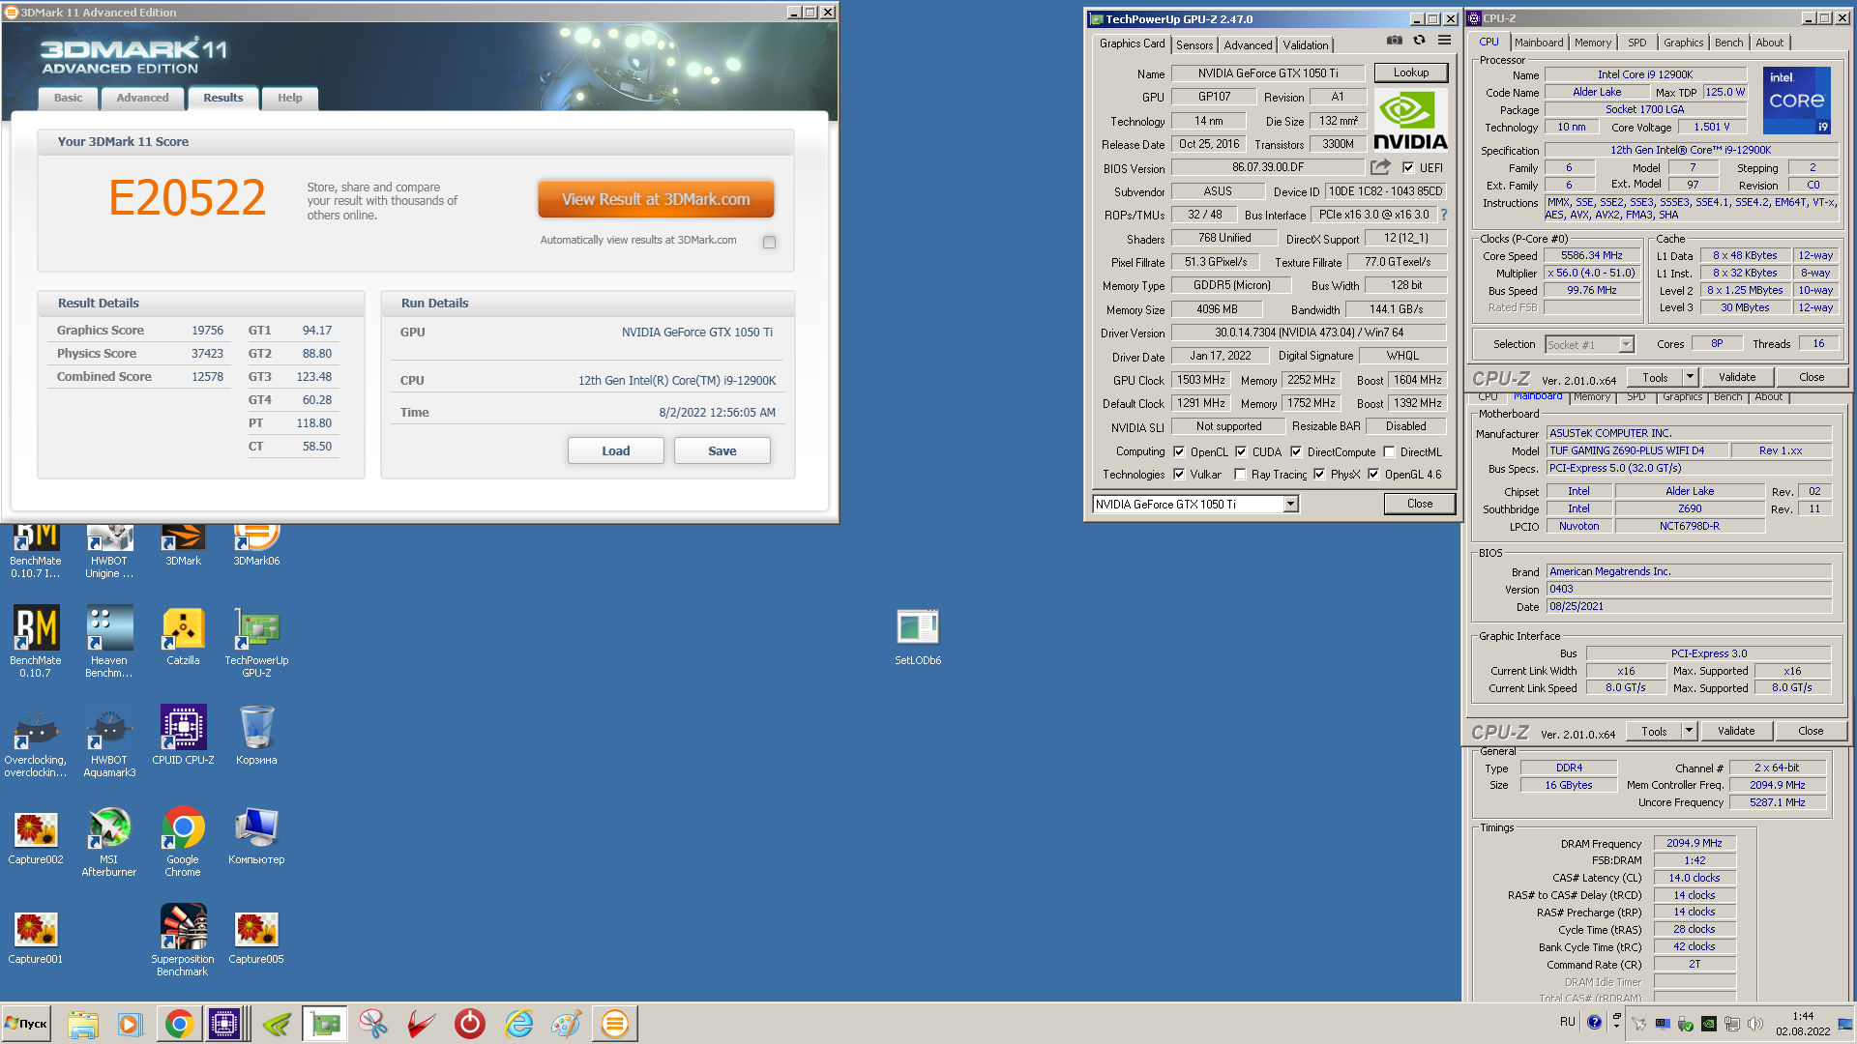
Task: Open the 3DMark06 desktop shortcut
Action: (x=256, y=544)
